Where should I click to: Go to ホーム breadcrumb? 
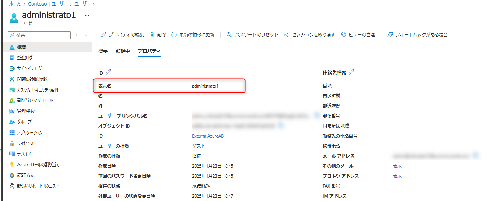click(15, 4)
